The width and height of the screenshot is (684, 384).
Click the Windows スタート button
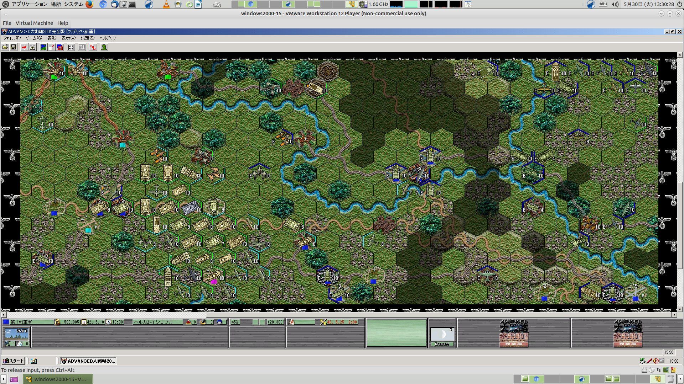pyautogui.click(x=13, y=361)
